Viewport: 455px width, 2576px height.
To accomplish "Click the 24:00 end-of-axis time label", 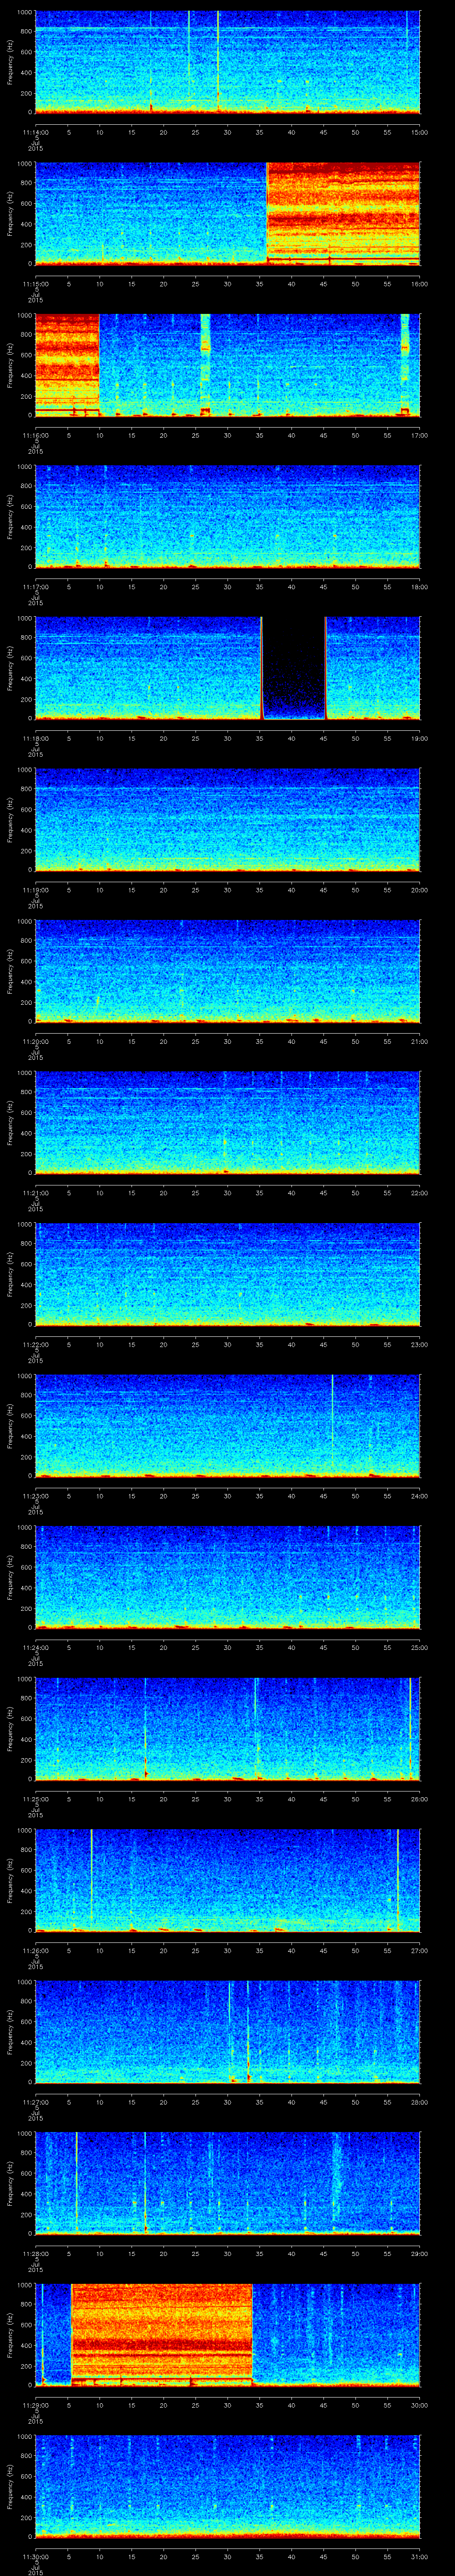I will click(x=419, y=1495).
